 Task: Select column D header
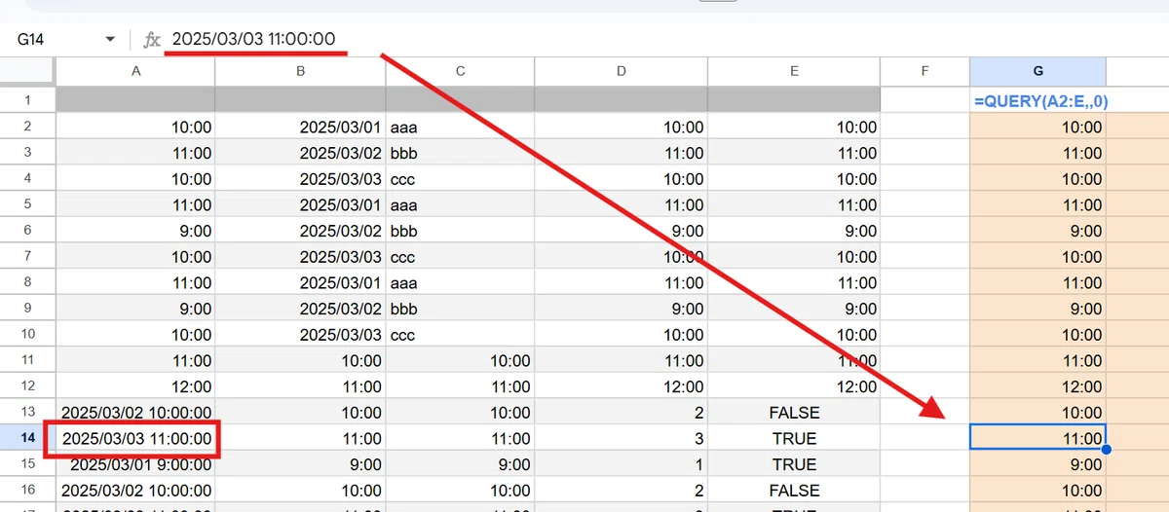(621, 71)
